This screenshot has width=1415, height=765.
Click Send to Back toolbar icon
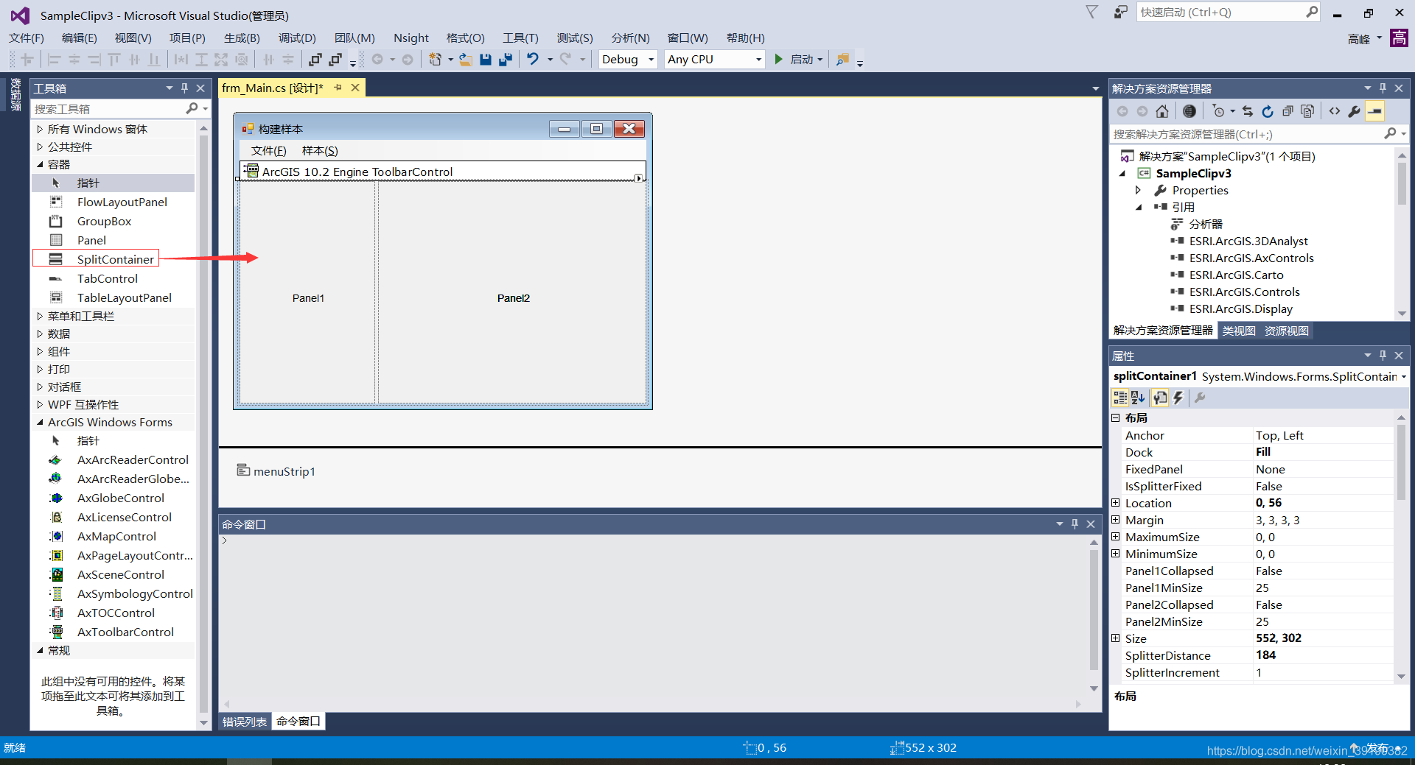(x=336, y=60)
